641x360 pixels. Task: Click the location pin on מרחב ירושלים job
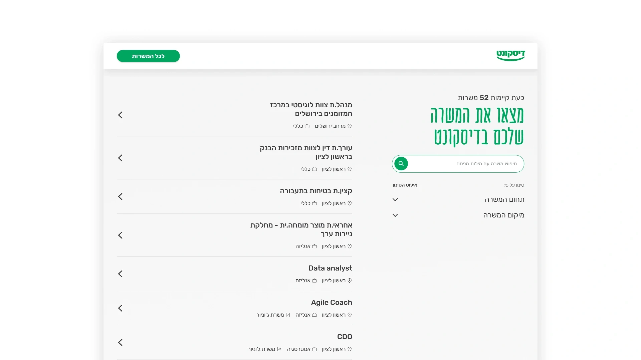(x=350, y=126)
